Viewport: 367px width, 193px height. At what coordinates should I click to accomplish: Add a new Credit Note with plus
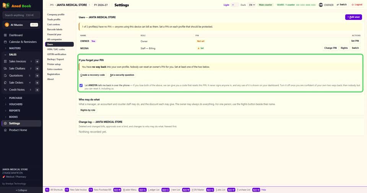click(x=37, y=90)
